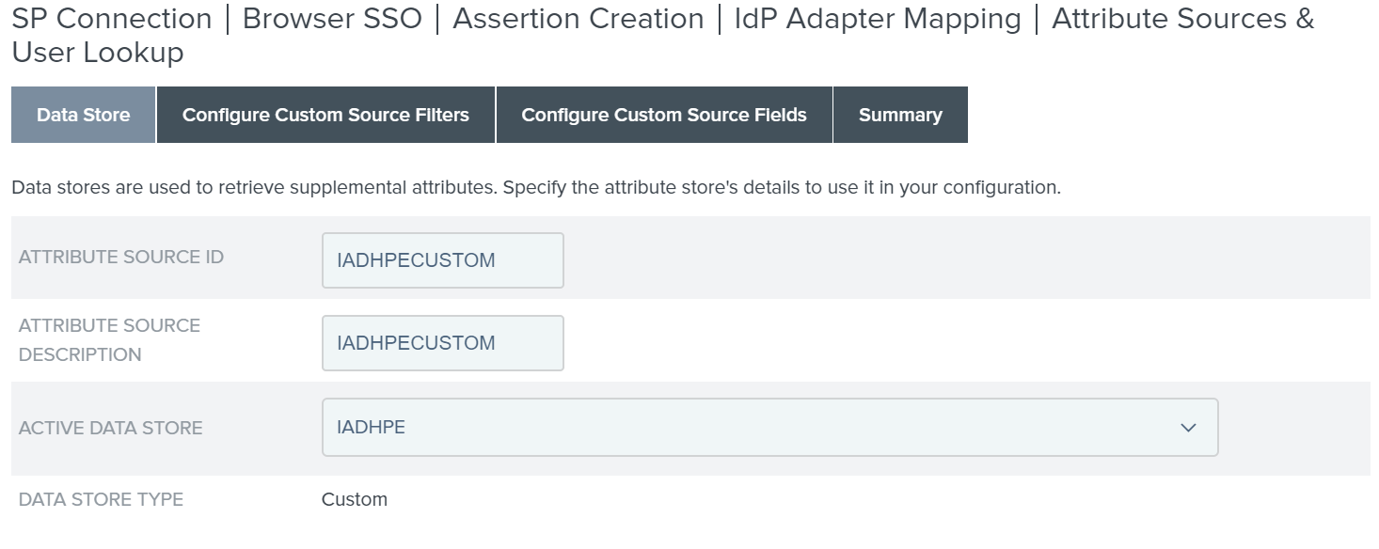Switch to the Data Store tab
The width and height of the screenshot is (1379, 549).
(x=83, y=115)
